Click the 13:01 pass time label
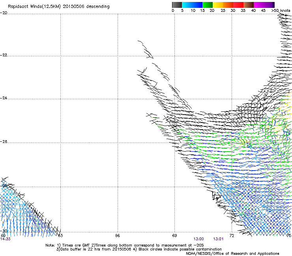Screen dimensions: 292x256 click(218, 239)
